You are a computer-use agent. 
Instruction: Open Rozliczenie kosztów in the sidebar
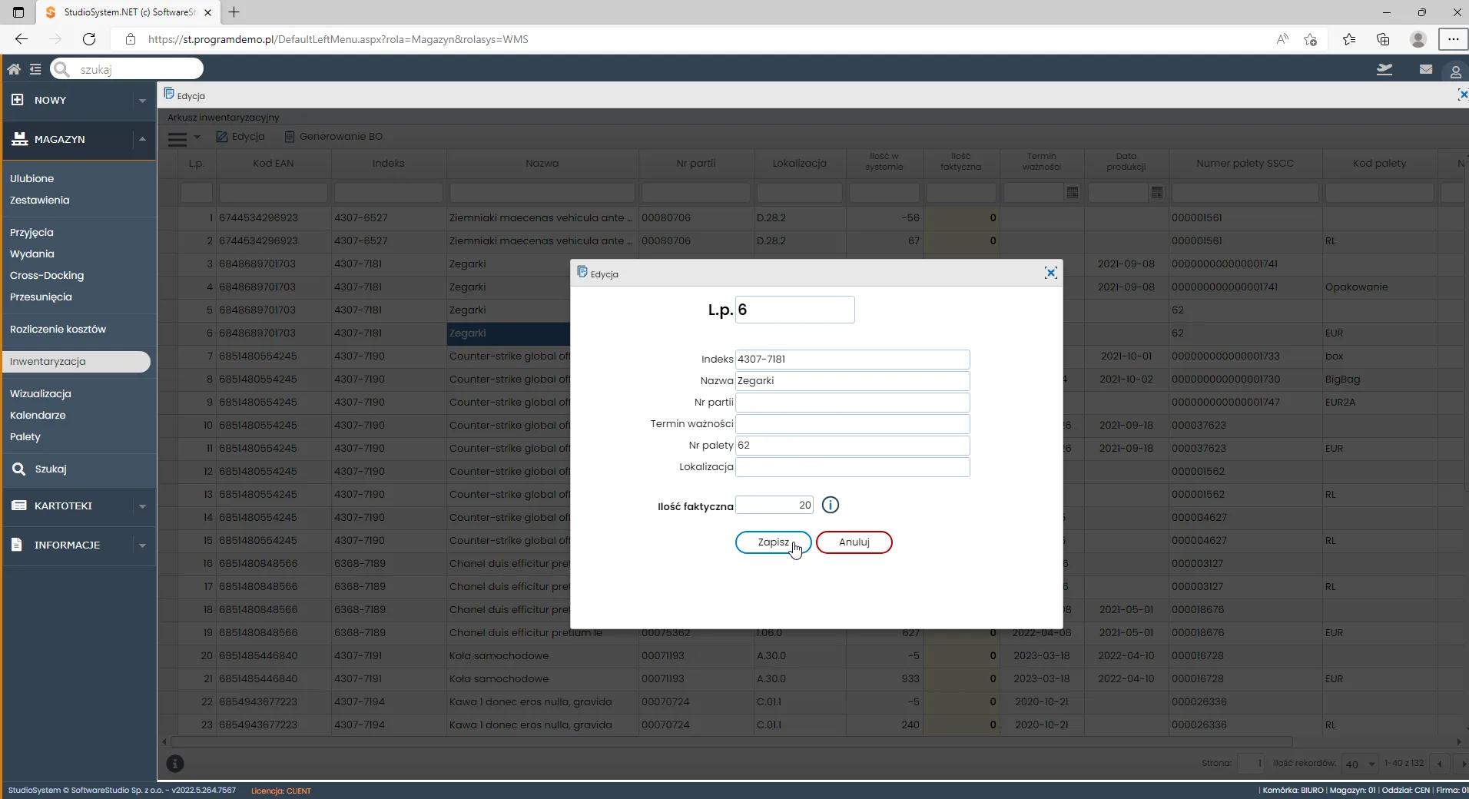coord(58,329)
